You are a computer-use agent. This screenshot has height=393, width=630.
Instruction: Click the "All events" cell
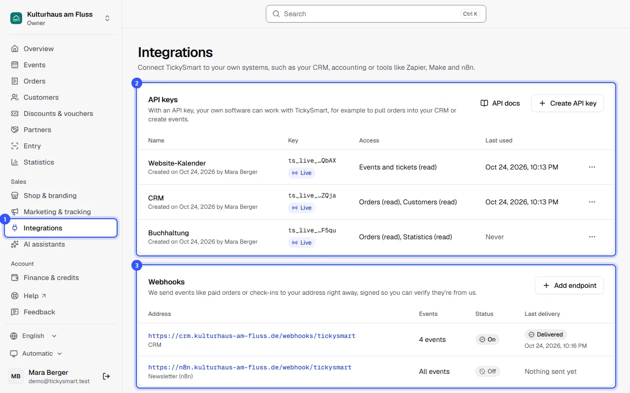coord(435,371)
